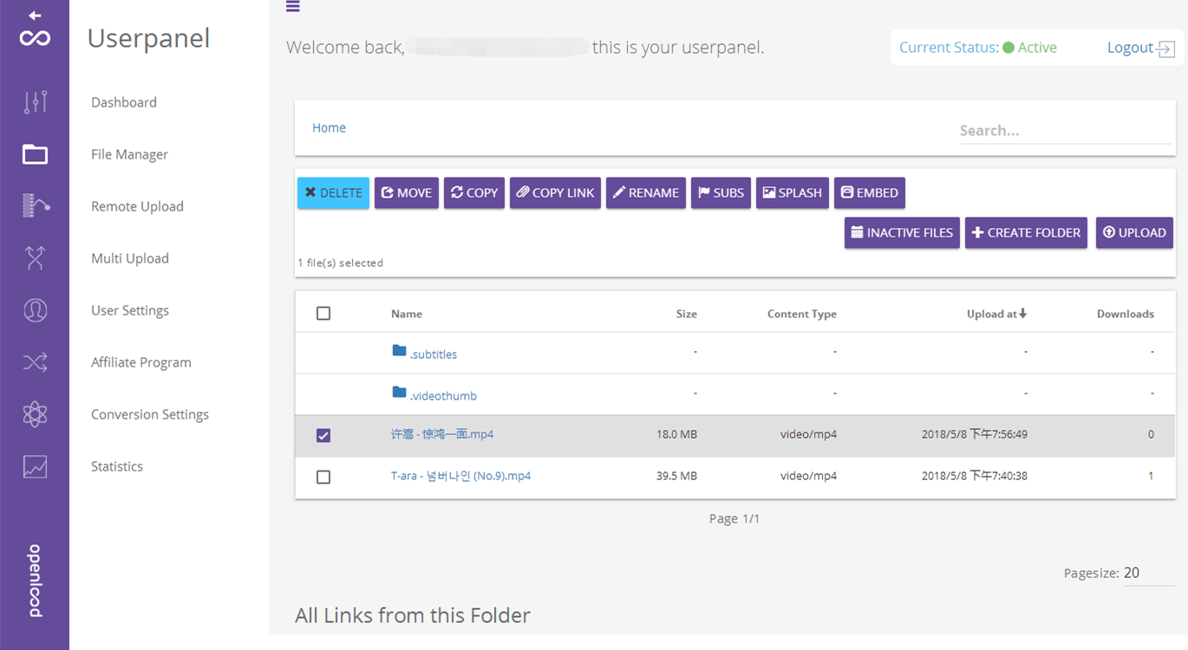Click the Page 1/1 text
Viewport: 1188px width, 650px height.
click(x=734, y=518)
